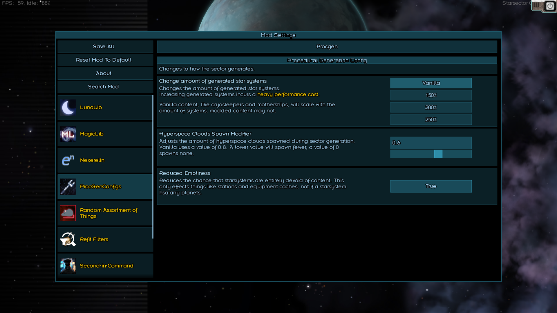Screen dimensions: 557x313
Task: Click the Random Assortment of Things rat icon
Action: coord(68,213)
